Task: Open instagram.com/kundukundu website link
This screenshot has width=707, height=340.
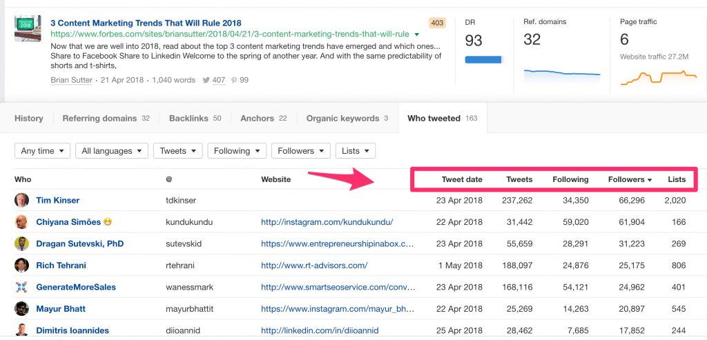Action: point(327,222)
